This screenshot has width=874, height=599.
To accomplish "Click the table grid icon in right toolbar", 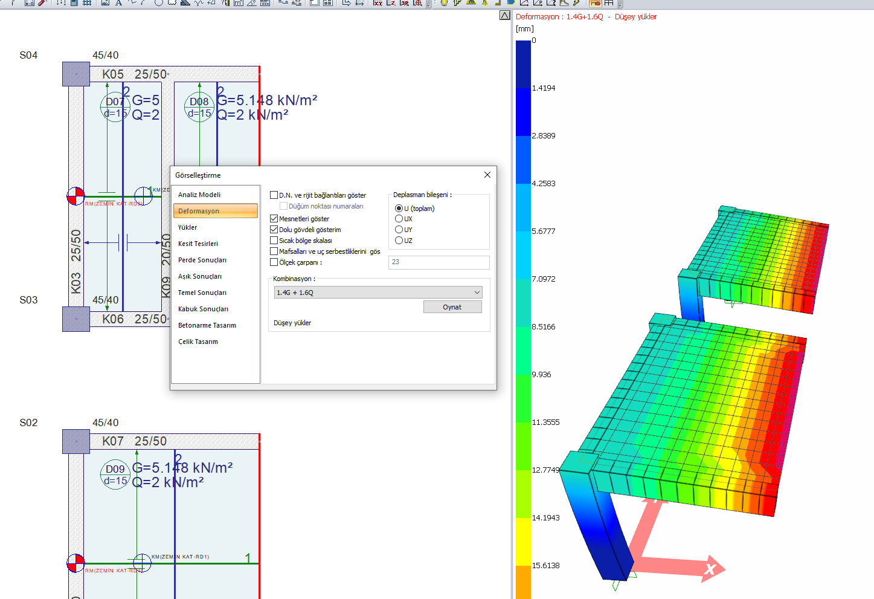I will click(609, 2).
